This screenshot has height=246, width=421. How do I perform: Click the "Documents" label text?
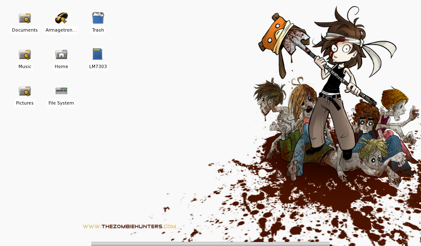[x=25, y=30]
